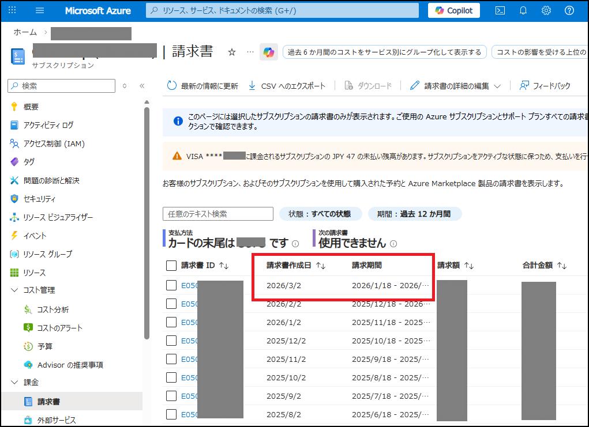Click the 任意のテキスト検索 search field

217,213
